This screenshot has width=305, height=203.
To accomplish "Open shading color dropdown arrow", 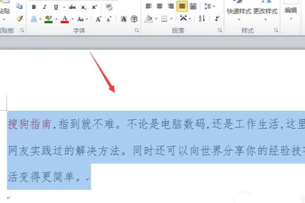I will [156, 19].
